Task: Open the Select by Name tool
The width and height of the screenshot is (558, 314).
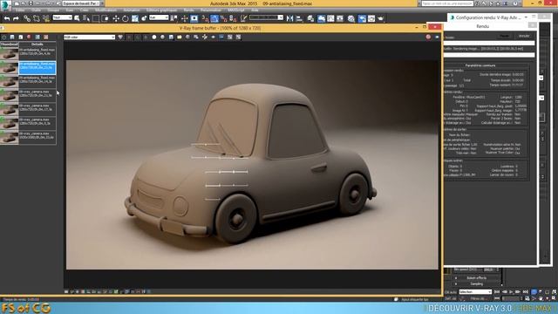Action: 86,18
